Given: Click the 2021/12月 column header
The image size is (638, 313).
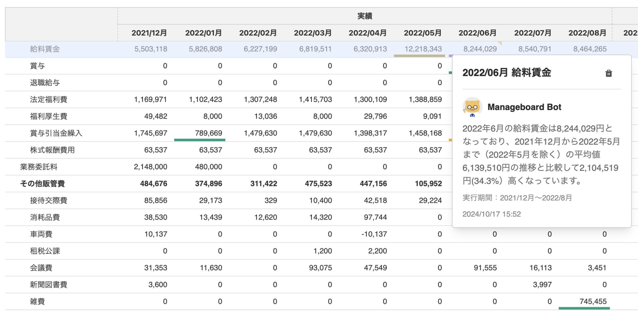Looking at the screenshot, I should (x=149, y=33).
